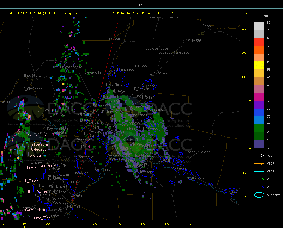Click the Perdriel map label
Screen dimensions: 283x228
pyautogui.click(x=84, y=140)
